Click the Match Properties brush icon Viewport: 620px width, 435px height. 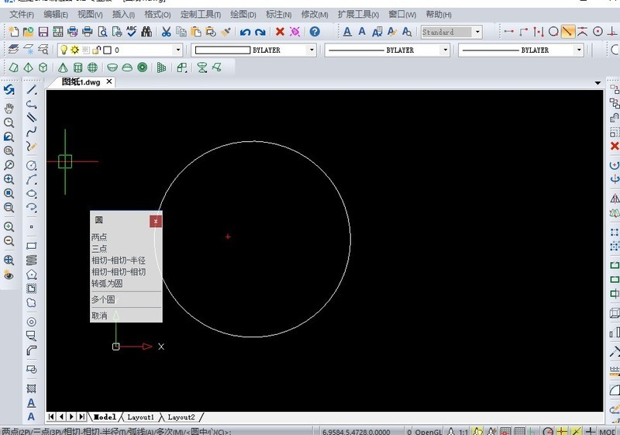click(x=226, y=32)
